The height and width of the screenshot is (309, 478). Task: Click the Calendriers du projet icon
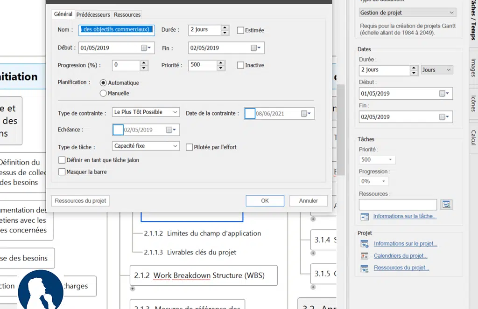365,256
